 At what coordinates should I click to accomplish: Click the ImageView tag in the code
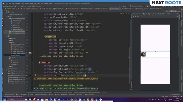tap(51, 37)
